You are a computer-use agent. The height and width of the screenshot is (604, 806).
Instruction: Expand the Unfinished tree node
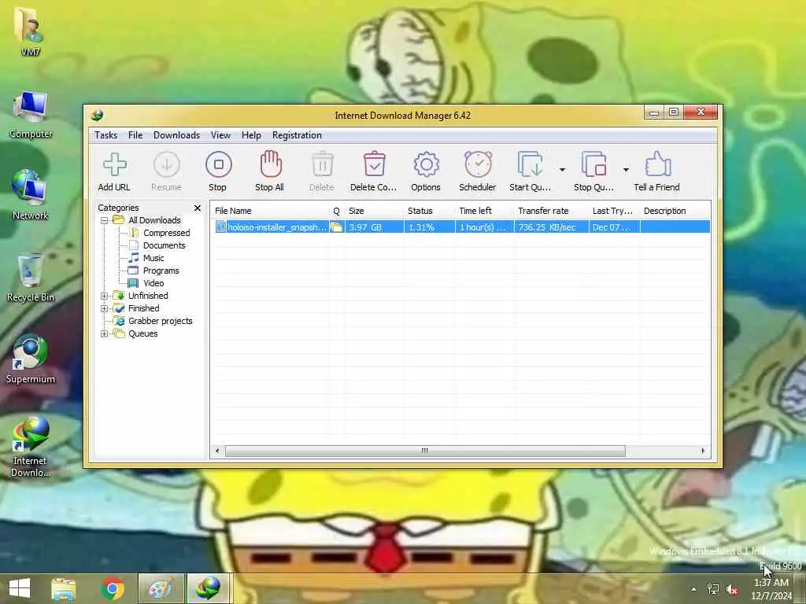pyautogui.click(x=105, y=296)
